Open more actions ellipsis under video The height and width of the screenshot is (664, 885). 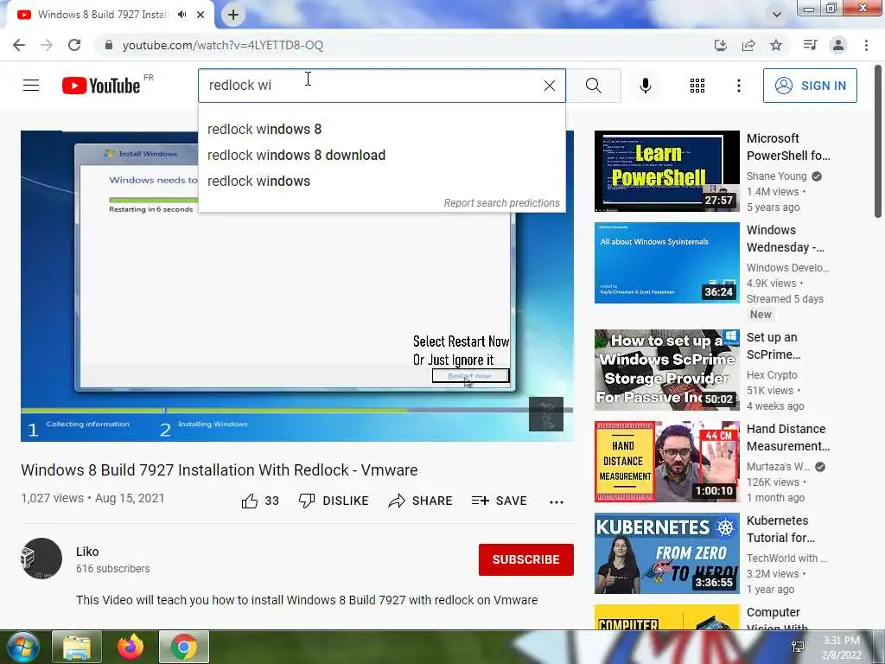tap(557, 502)
